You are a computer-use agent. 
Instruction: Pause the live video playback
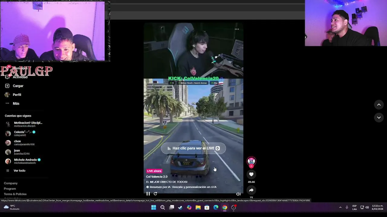click(x=148, y=194)
